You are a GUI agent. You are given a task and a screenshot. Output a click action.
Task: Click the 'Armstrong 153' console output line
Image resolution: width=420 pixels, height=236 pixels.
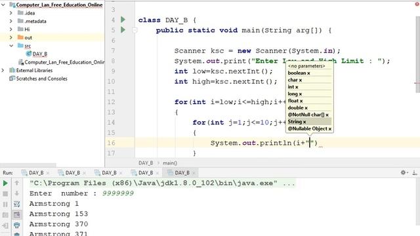tap(58, 214)
